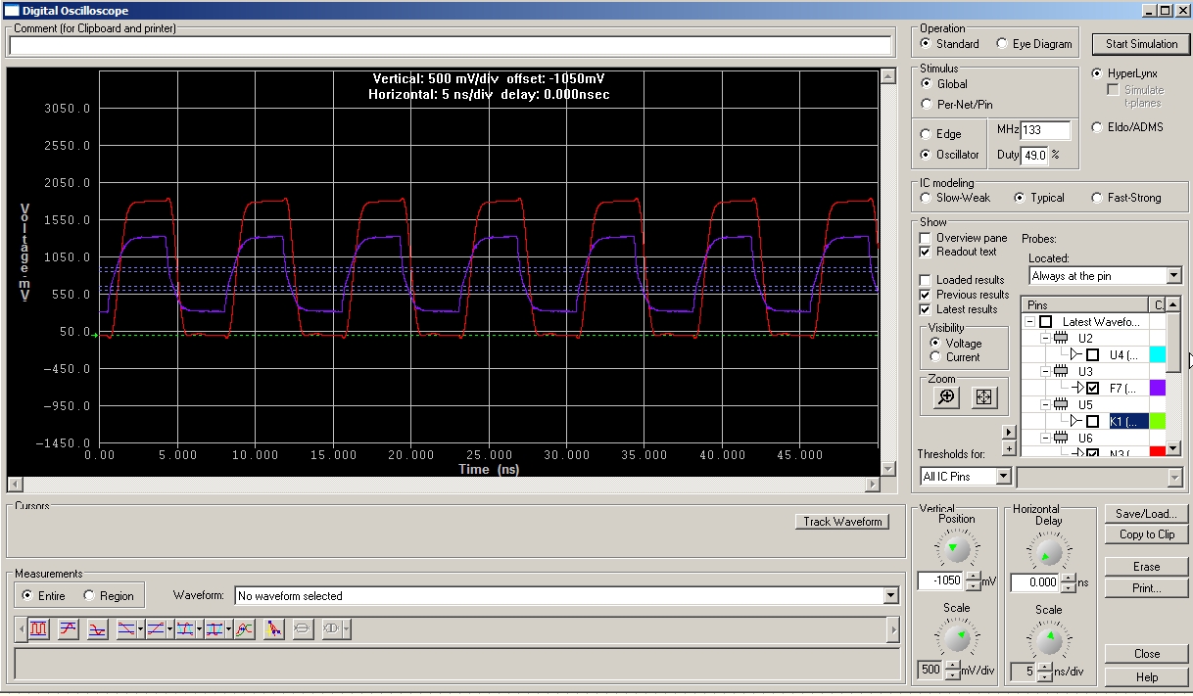This screenshot has width=1193, height=696.
Task: Click the multicolor curve measurement icon
Action: (x=245, y=629)
